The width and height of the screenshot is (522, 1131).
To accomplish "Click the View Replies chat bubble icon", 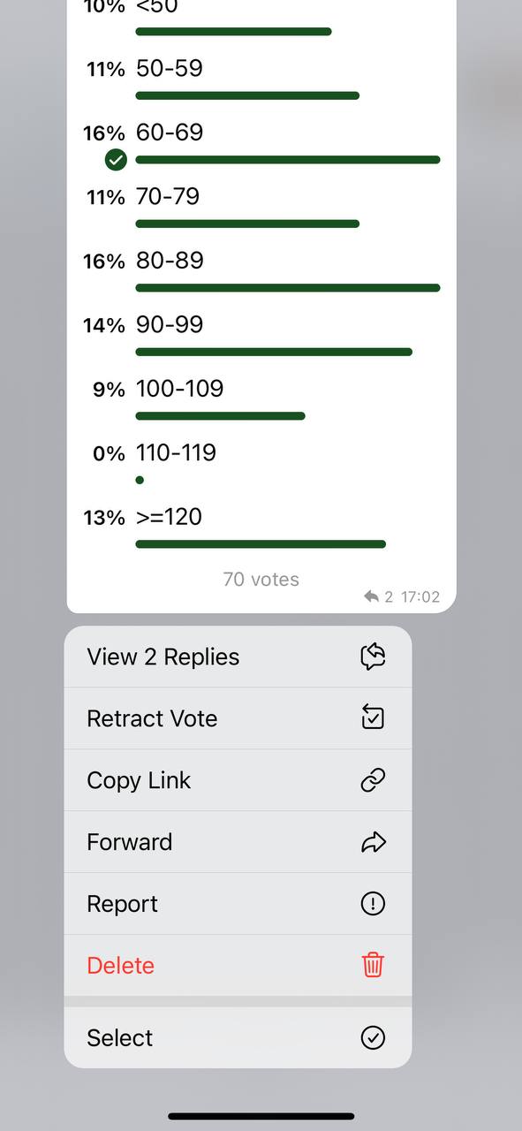I will [373, 657].
